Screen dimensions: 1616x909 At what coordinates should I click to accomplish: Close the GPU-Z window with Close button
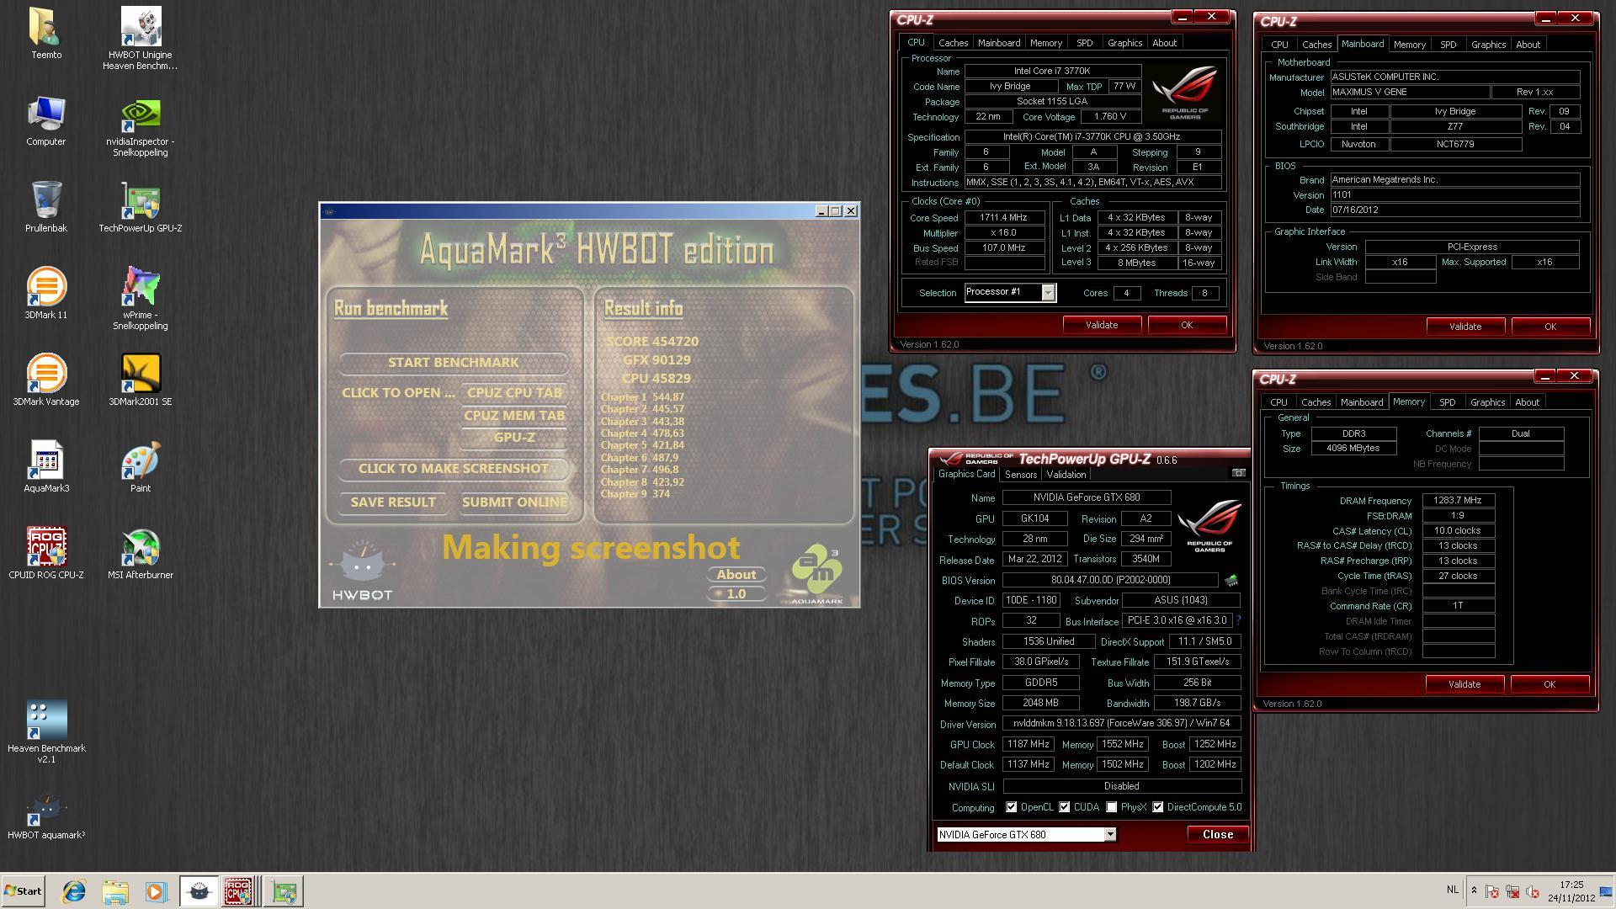pyautogui.click(x=1217, y=834)
